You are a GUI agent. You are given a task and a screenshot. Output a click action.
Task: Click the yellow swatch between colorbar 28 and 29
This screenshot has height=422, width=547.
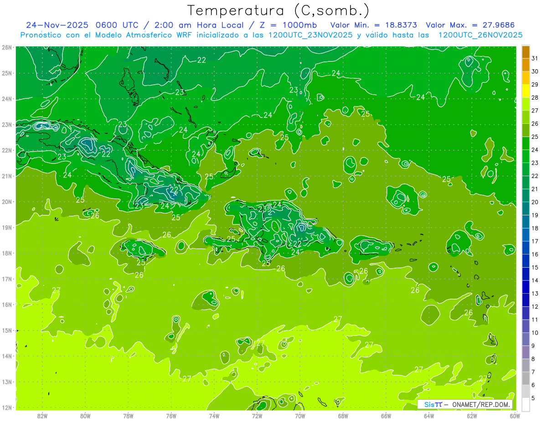(526, 91)
